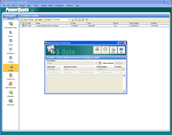Open the Windows menu

click(70, 6)
